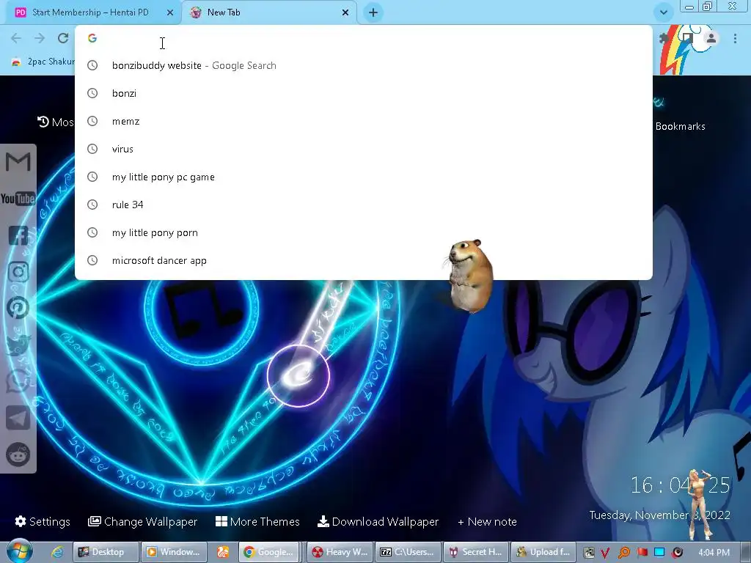Click Download Wallpaper

(378, 521)
